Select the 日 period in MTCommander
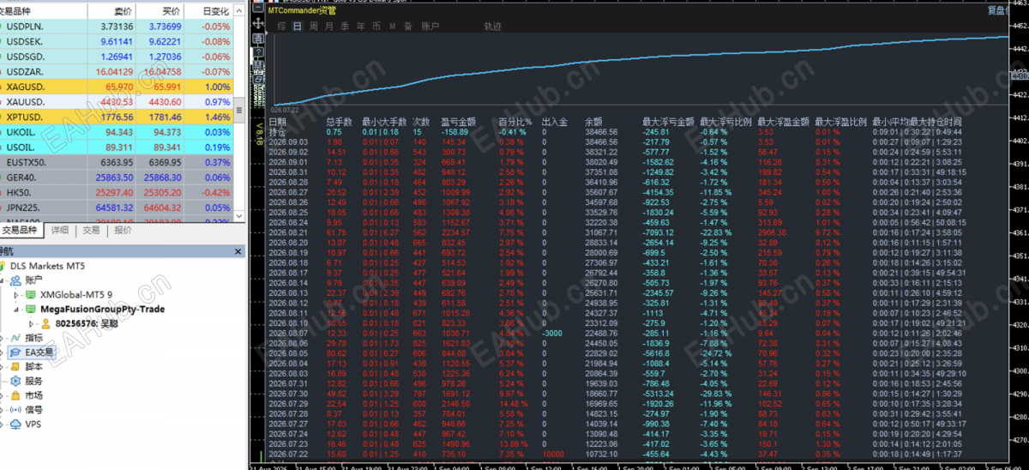This screenshot has width=1029, height=470. point(298,27)
